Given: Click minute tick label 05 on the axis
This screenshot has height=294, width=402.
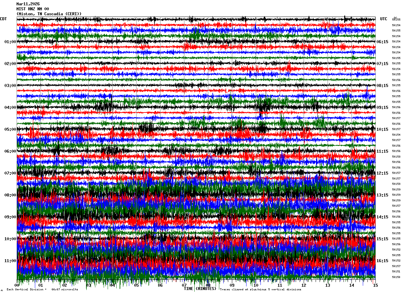Looking at the screenshot, I should pos(137,285).
